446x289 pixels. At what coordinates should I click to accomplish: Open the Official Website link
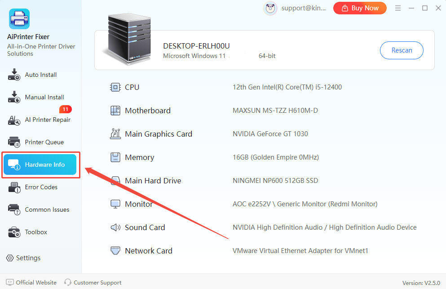[x=31, y=283]
